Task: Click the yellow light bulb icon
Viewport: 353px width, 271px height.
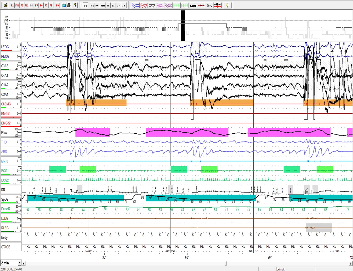Action: [x=227, y=5]
